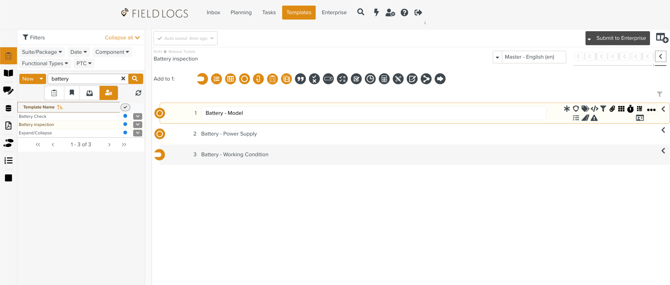The height and width of the screenshot is (285, 670).
Task: Click the quote marks icon in Add toolbar
Action: click(300, 79)
